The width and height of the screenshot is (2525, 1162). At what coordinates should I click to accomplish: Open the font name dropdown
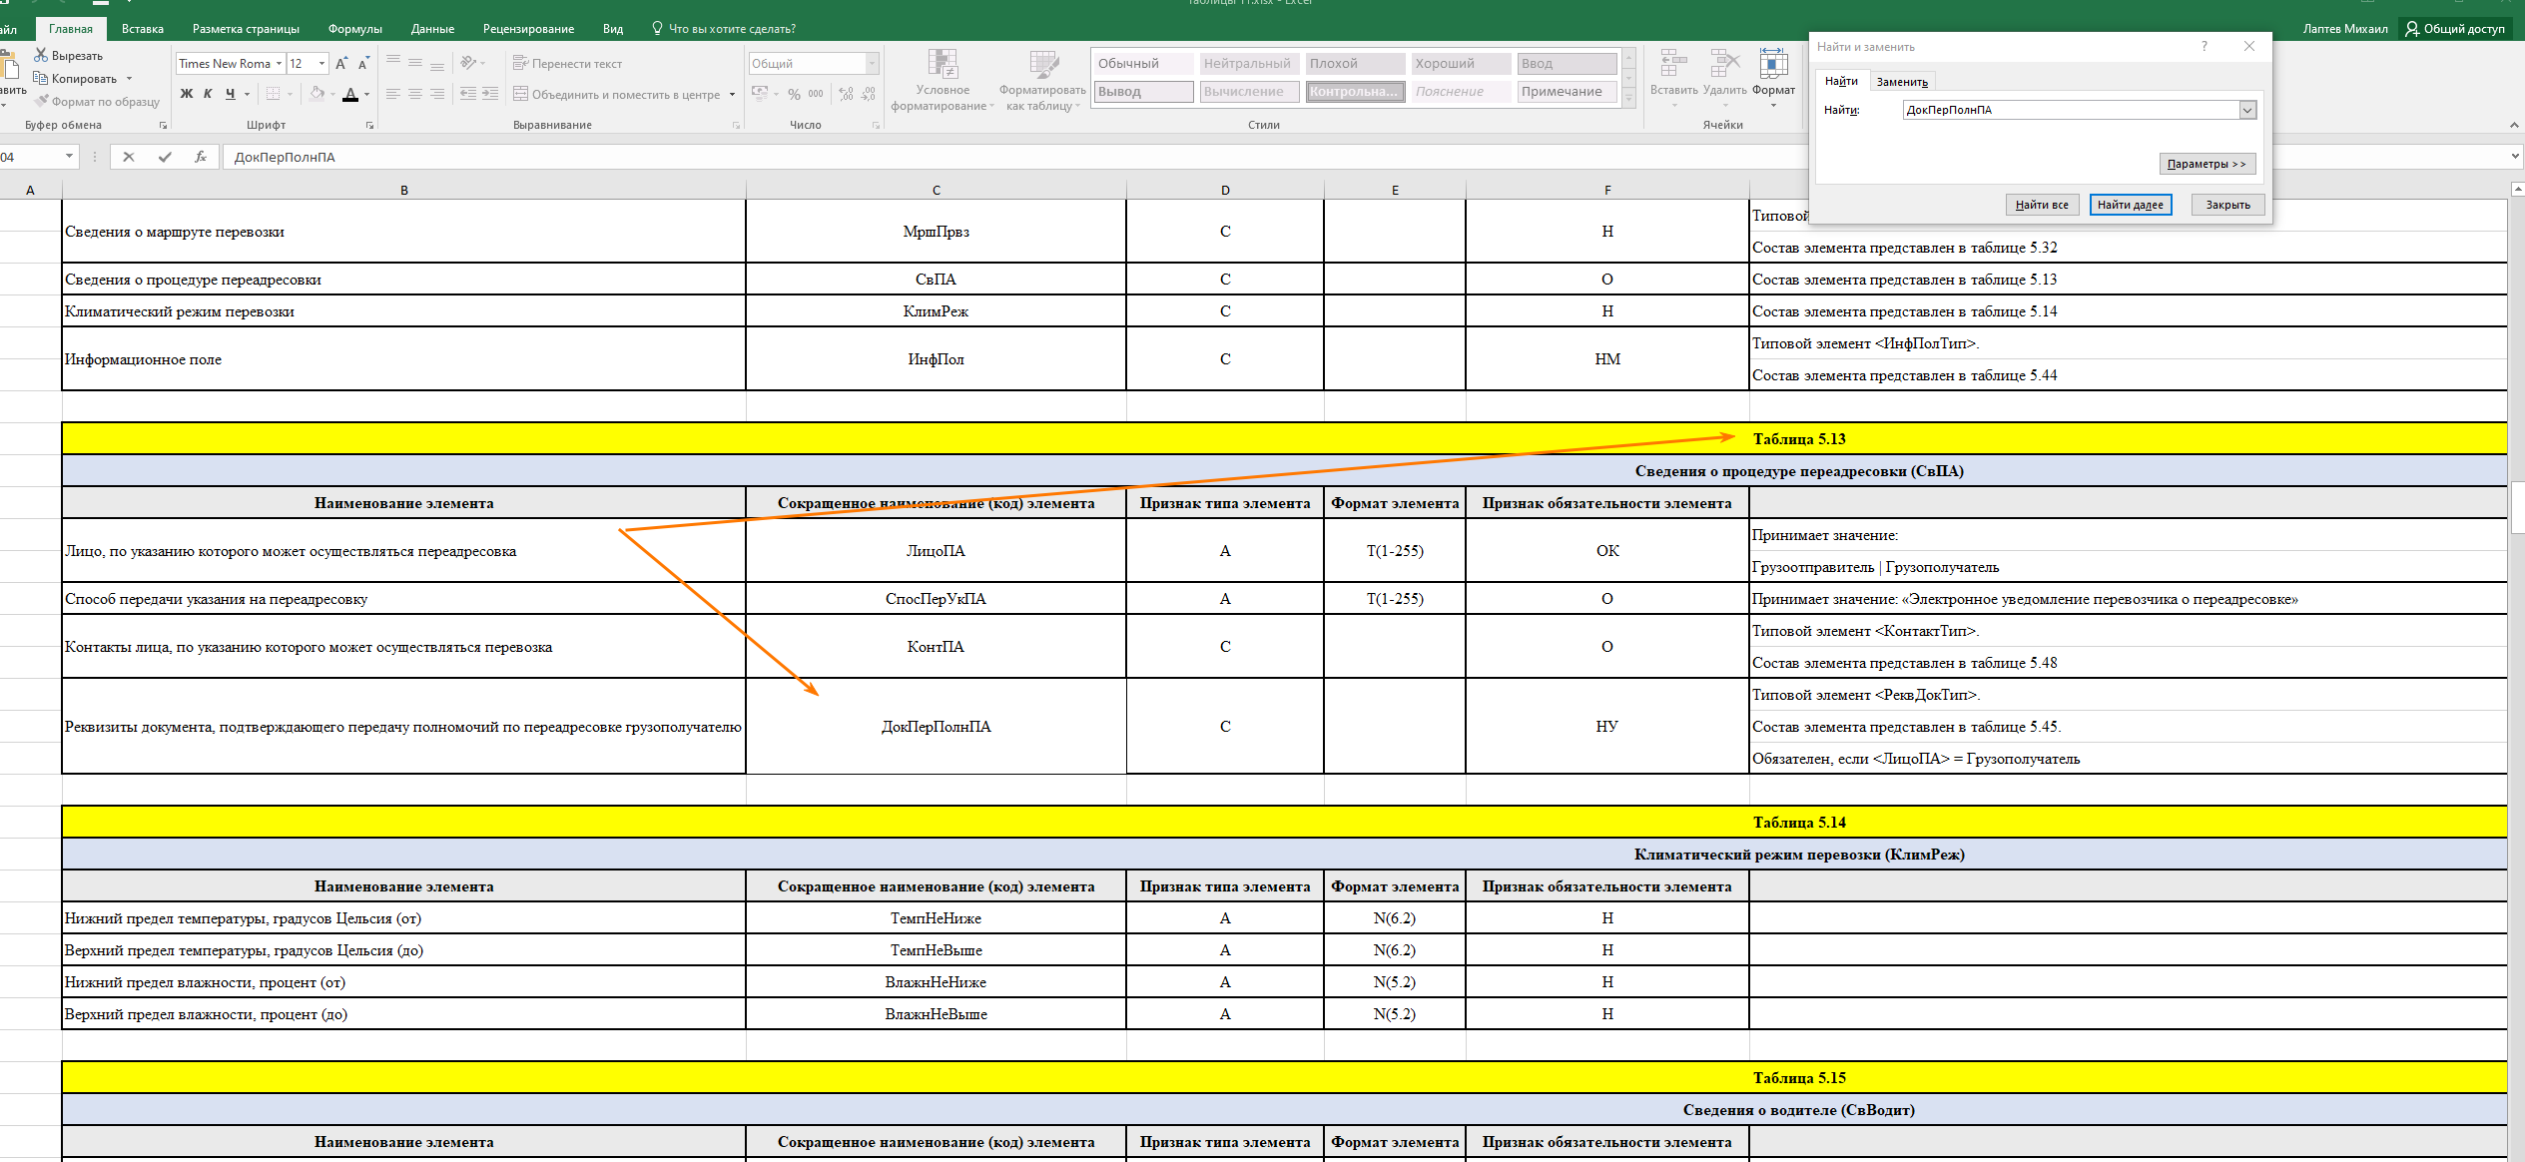(x=279, y=64)
